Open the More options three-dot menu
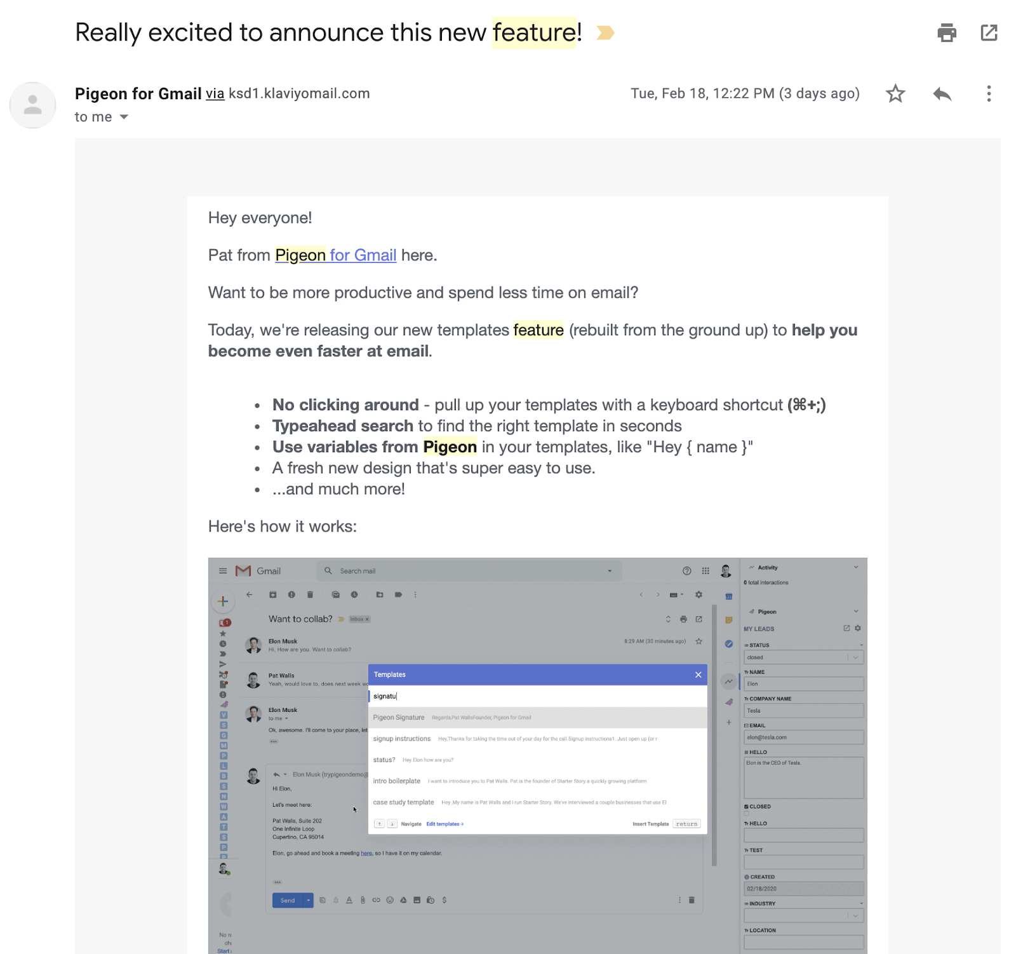This screenshot has height=954, width=1016. click(989, 94)
